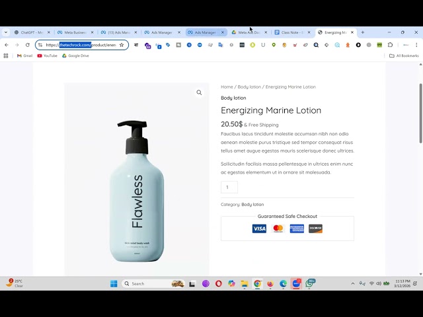The width and height of the screenshot is (423, 317).
Task: Open File Explorer from the taskbar
Action: pos(245,283)
